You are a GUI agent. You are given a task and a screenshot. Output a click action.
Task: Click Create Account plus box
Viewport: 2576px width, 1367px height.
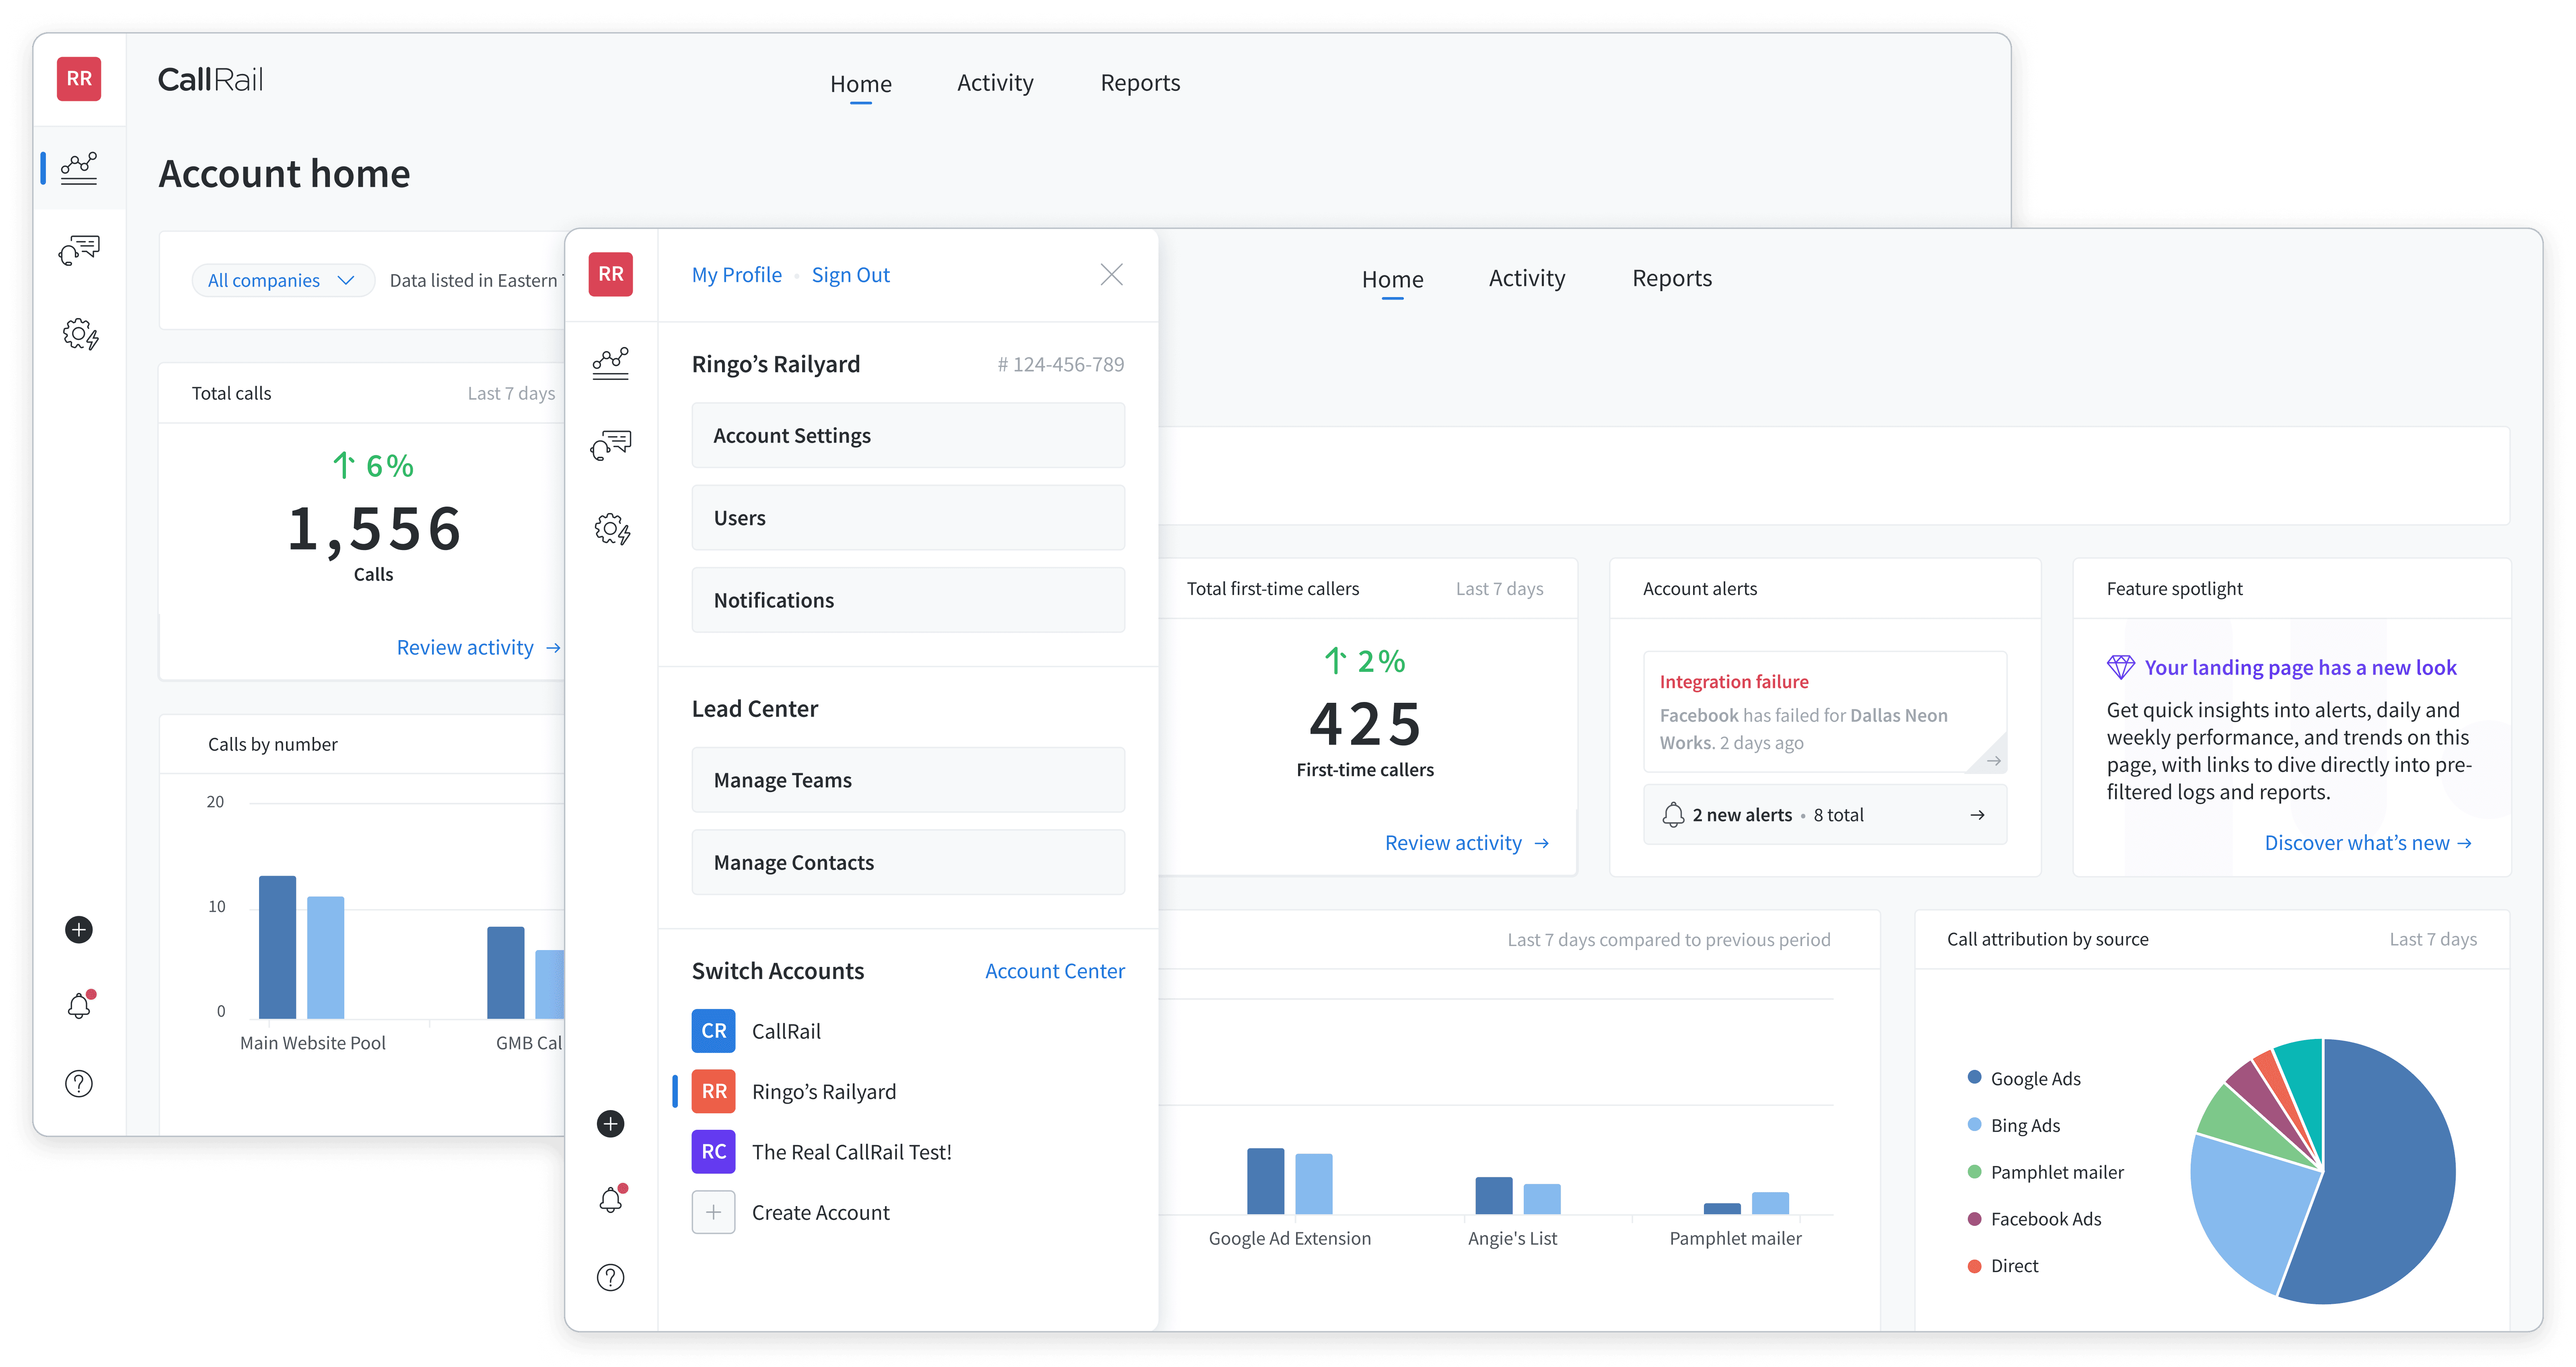coord(713,1212)
